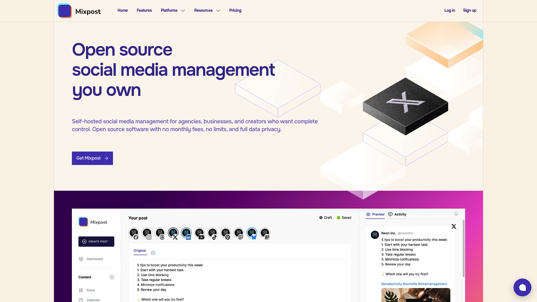The image size is (537, 302).
Task: Click the Posts grid icon
Action: click(x=81, y=290)
